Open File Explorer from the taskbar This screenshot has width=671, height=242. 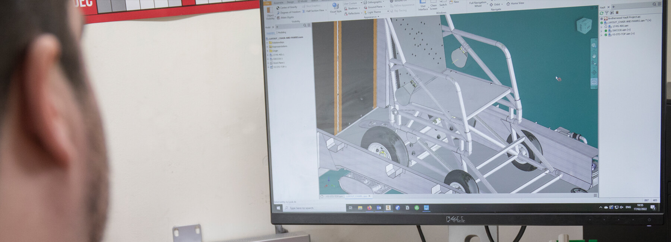click(x=360, y=208)
